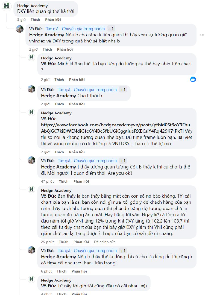Click Võ Đức's avatar beside the 'Trân trọng!' reply
This screenshot has width=206, height=295.
[x=32, y=250]
